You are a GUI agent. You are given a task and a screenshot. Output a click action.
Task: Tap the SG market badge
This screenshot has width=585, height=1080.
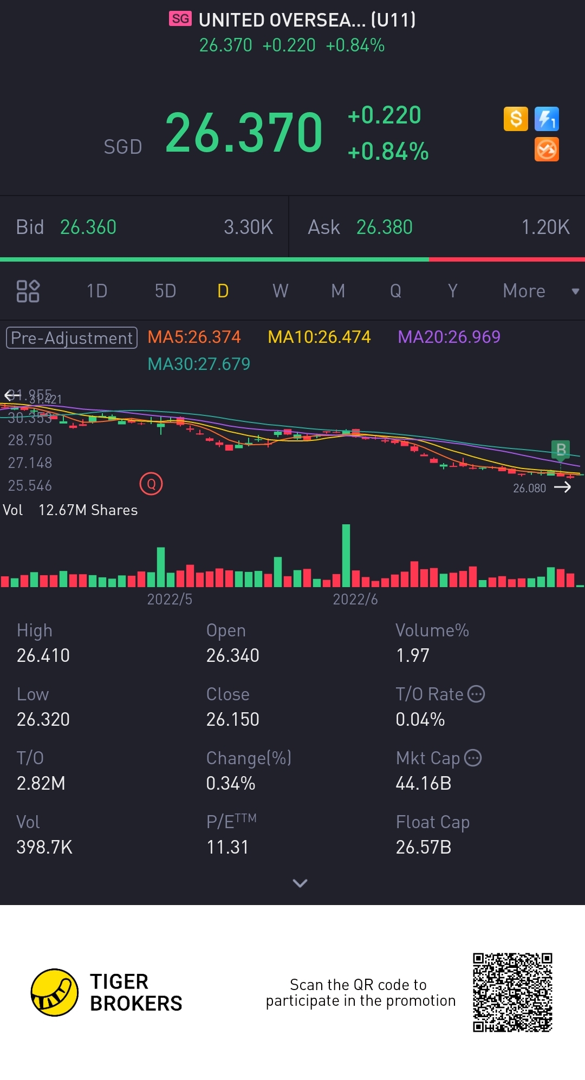[180, 19]
